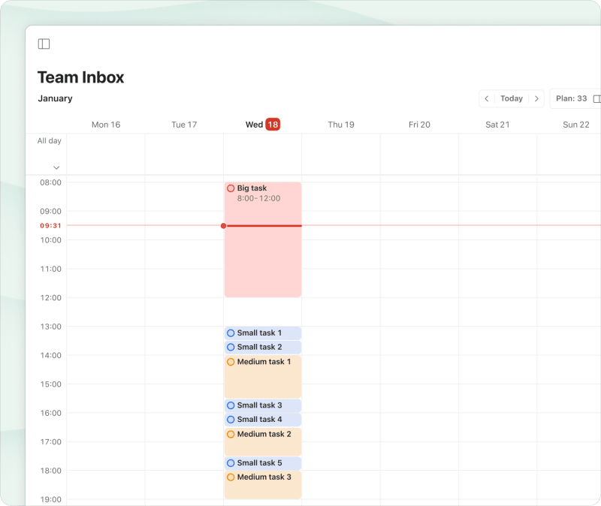The height and width of the screenshot is (506, 601).
Task: Complete Medium task 1 via its circle
Action: pos(230,361)
